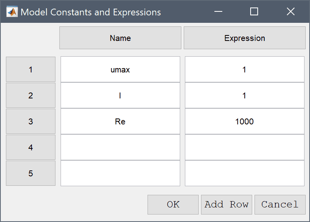This screenshot has height=222, width=310.
Task: Focus the empty expression field in row 5
Action: coord(245,173)
